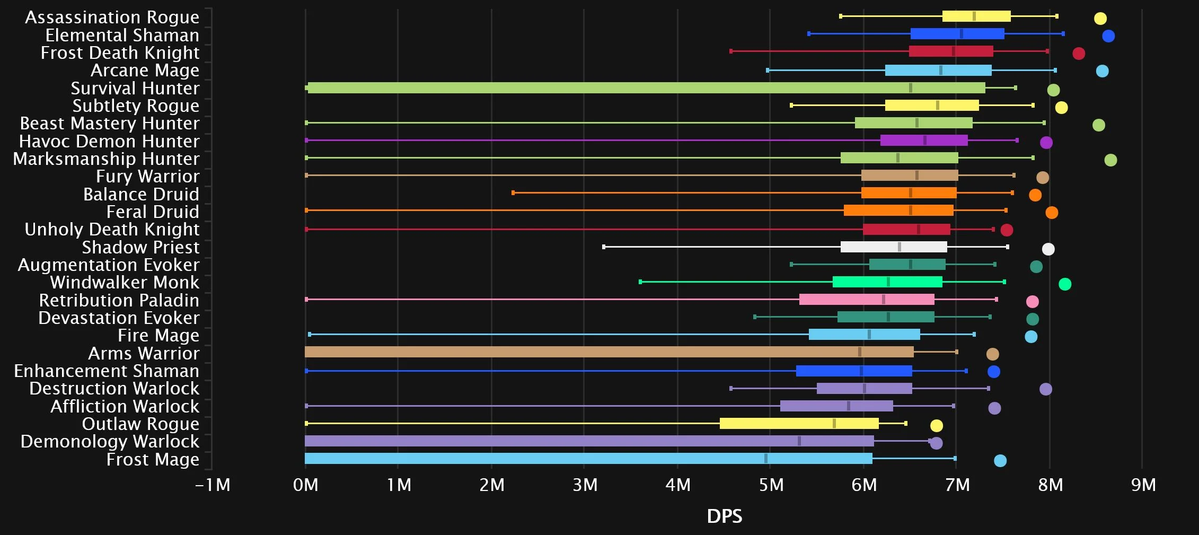This screenshot has height=535, width=1199.
Task: Click the Fire Mage light blue box
Action: (864, 335)
